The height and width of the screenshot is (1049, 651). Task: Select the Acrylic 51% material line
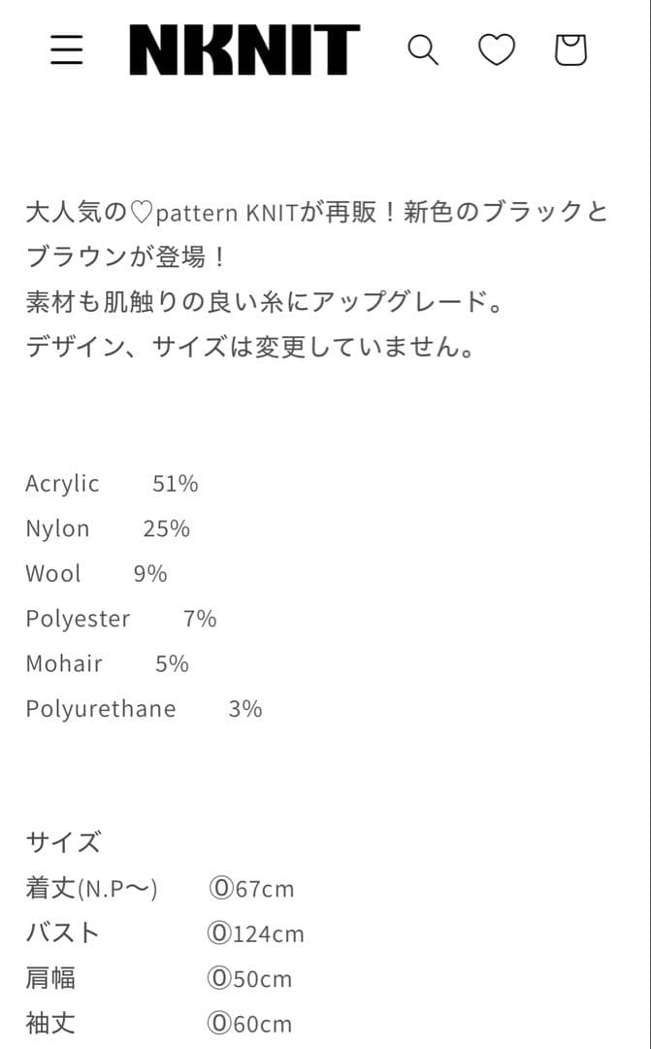(112, 483)
